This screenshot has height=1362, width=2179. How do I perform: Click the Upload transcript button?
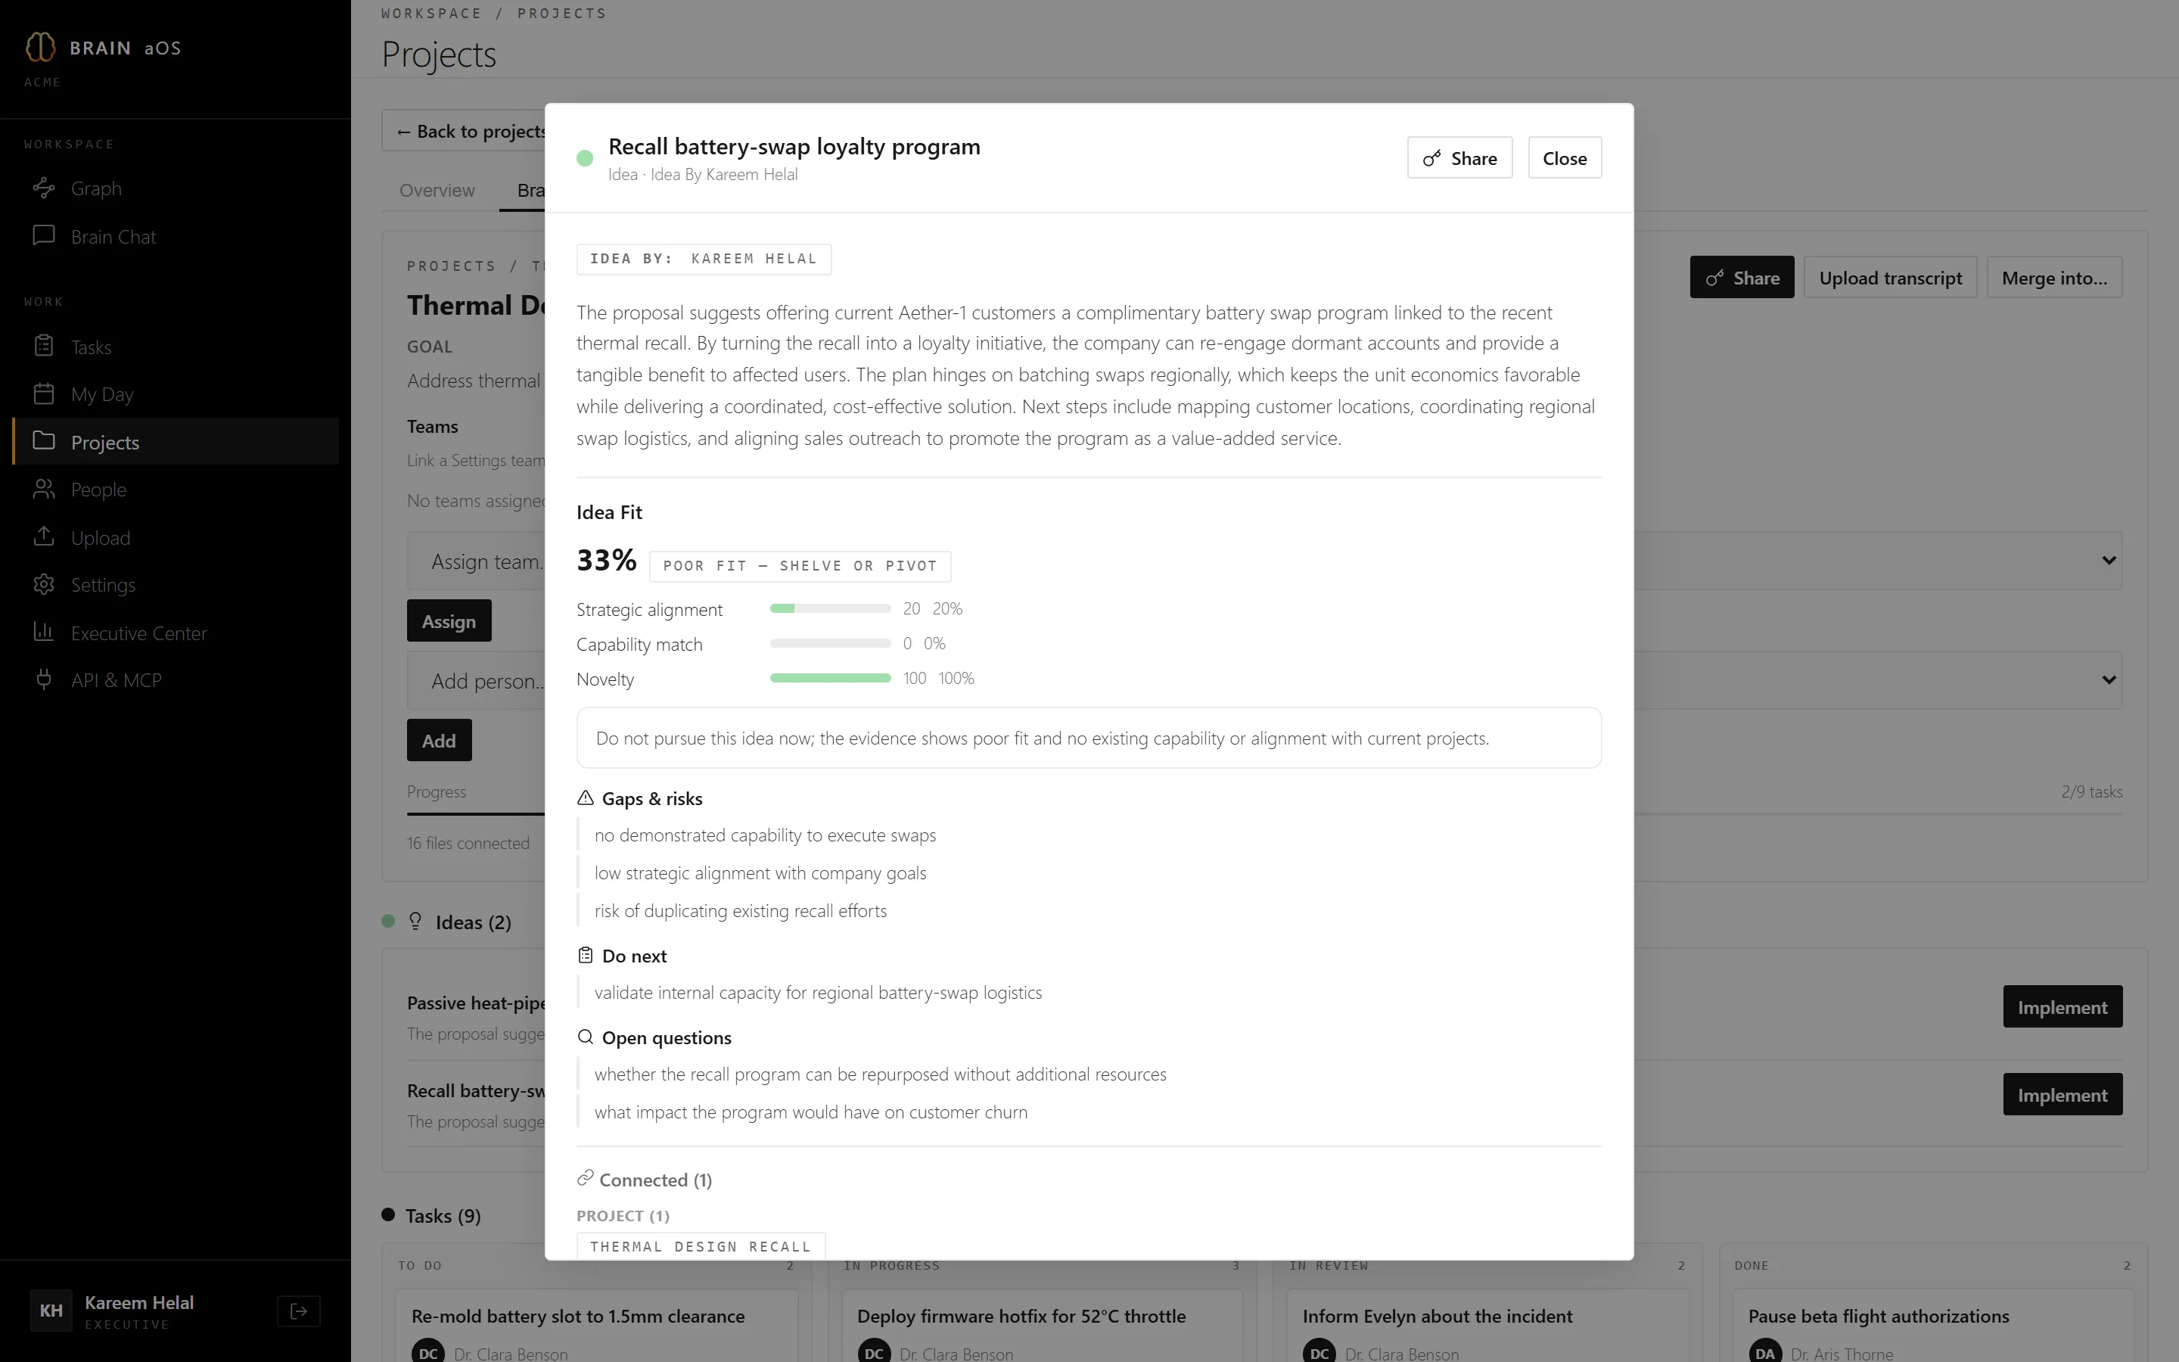tap(1890, 278)
